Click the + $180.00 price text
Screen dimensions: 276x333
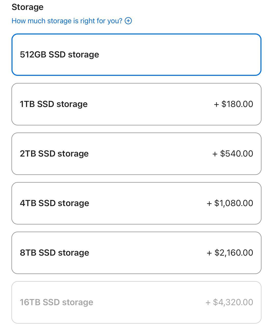[x=233, y=104]
